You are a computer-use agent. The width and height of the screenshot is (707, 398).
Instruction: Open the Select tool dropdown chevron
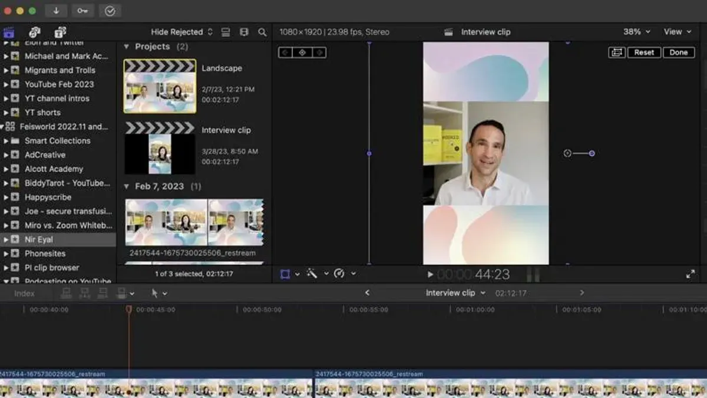165,293
